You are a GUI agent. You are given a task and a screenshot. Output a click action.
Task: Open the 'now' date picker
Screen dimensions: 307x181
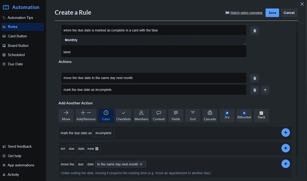coord(93,148)
